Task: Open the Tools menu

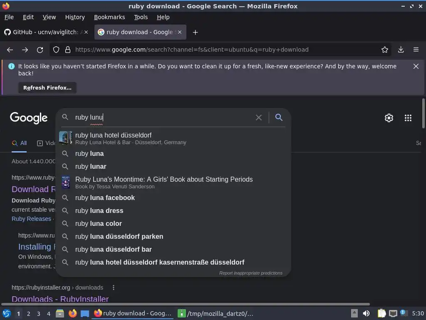Action: [141, 17]
